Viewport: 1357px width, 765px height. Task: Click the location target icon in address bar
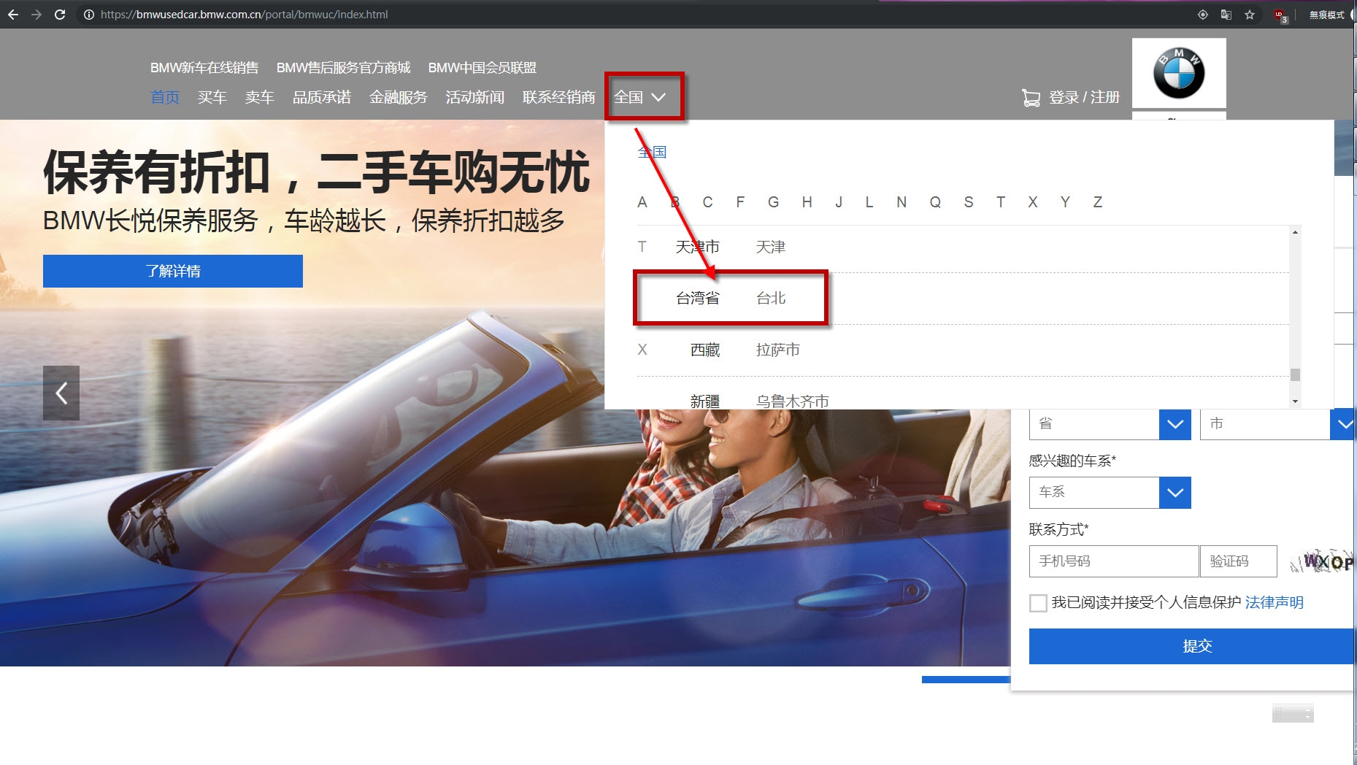tap(1203, 15)
